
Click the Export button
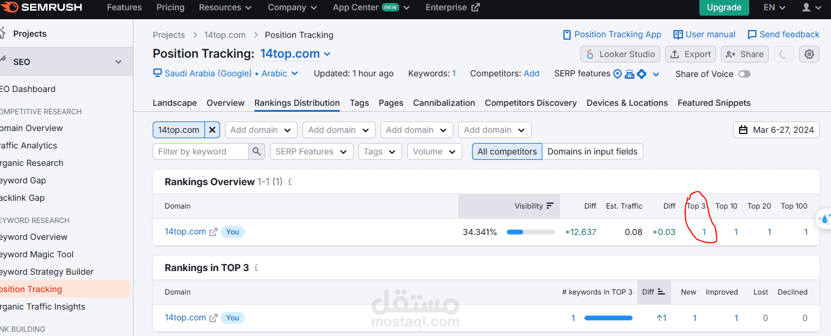(690, 54)
